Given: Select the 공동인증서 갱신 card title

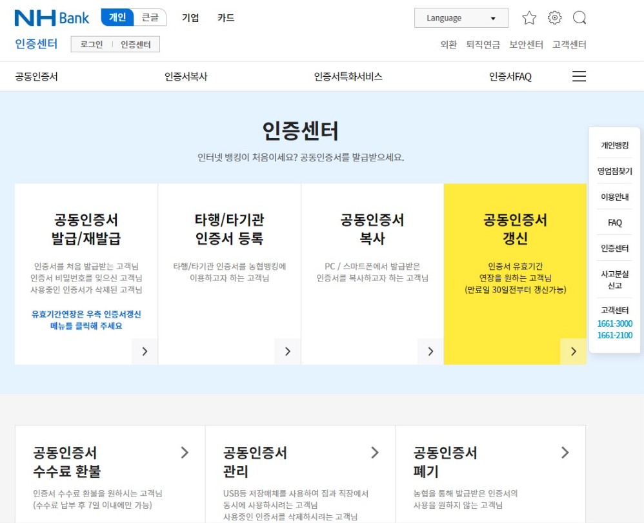Looking at the screenshot, I should (x=515, y=229).
